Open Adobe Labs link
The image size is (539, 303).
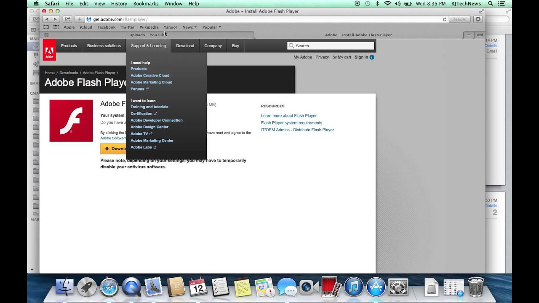click(144, 147)
